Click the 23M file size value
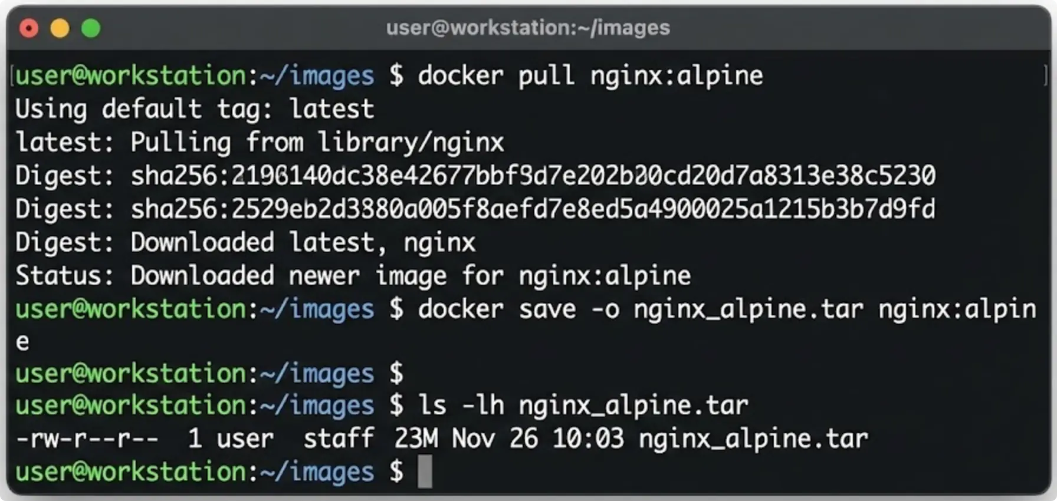The height and width of the screenshot is (501, 1057). click(x=416, y=439)
